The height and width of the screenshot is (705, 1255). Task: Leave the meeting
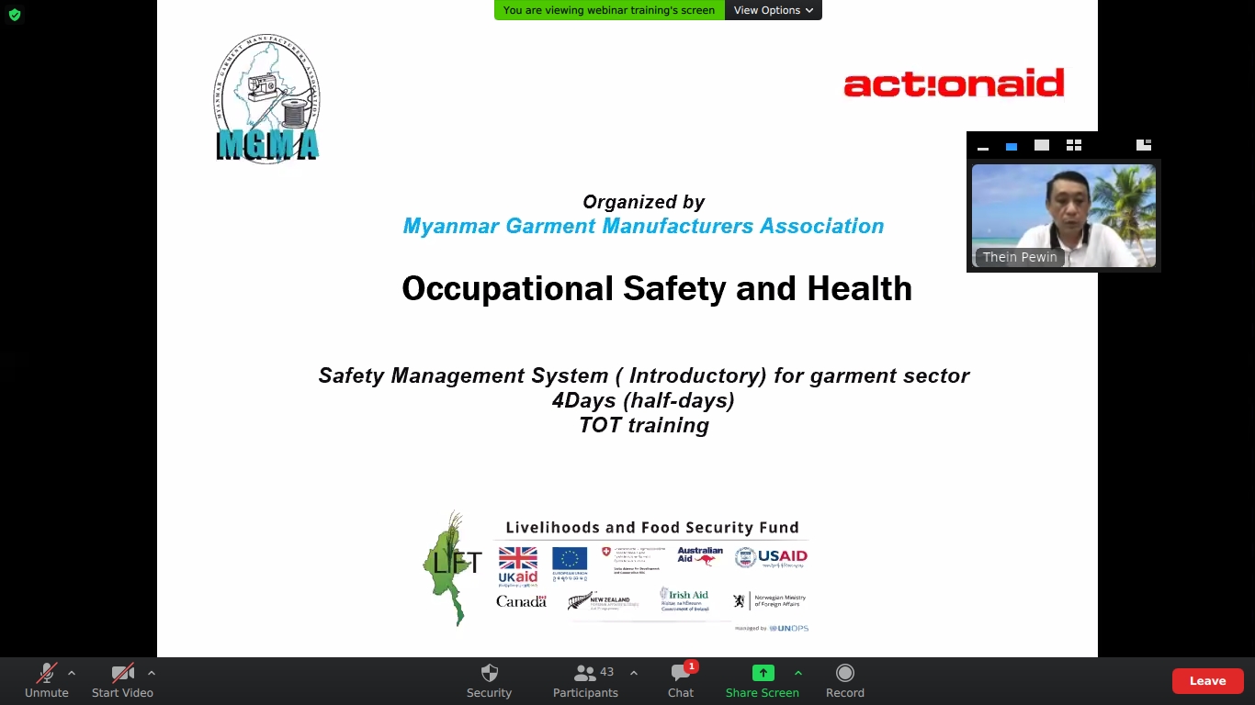(1207, 681)
